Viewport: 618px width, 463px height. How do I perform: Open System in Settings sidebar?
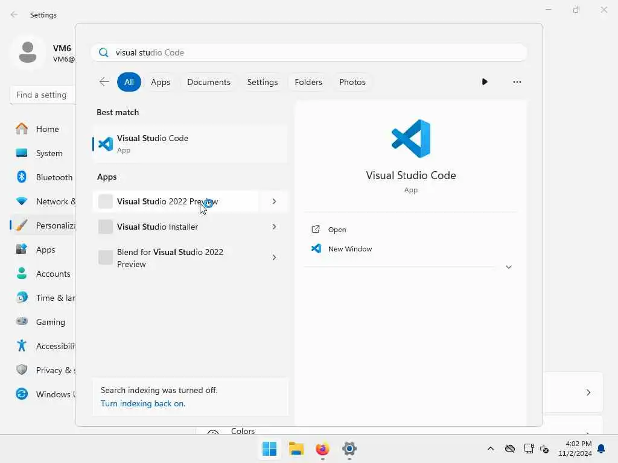click(43, 153)
